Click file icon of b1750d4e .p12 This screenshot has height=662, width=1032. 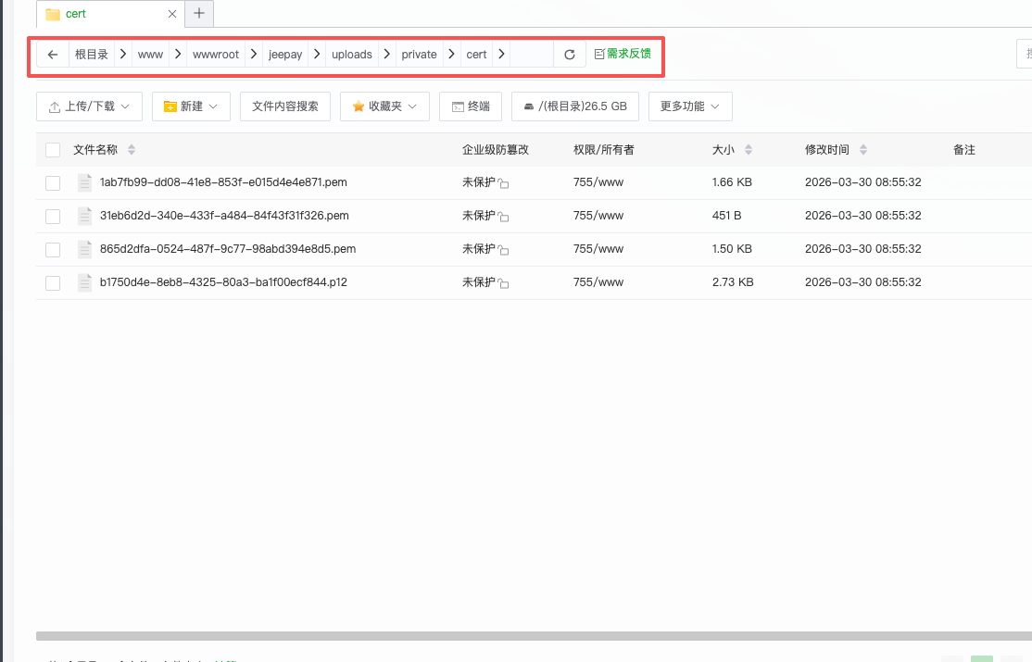(x=84, y=283)
